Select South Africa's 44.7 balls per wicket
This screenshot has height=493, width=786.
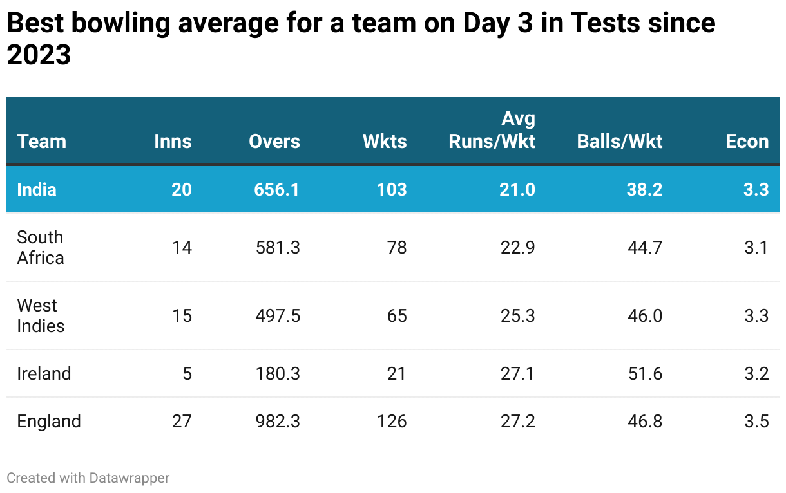tap(645, 247)
